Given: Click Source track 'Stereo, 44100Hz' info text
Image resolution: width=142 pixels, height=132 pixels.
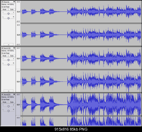Looking at the screenshot, I should [8, 4].
